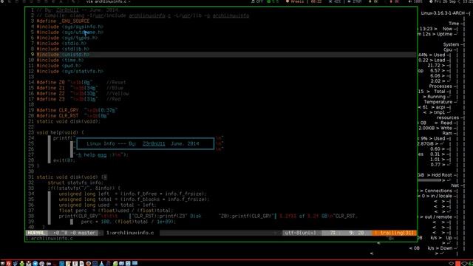Open the blue Telegram icon in the bottom panel

pos(35,264)
